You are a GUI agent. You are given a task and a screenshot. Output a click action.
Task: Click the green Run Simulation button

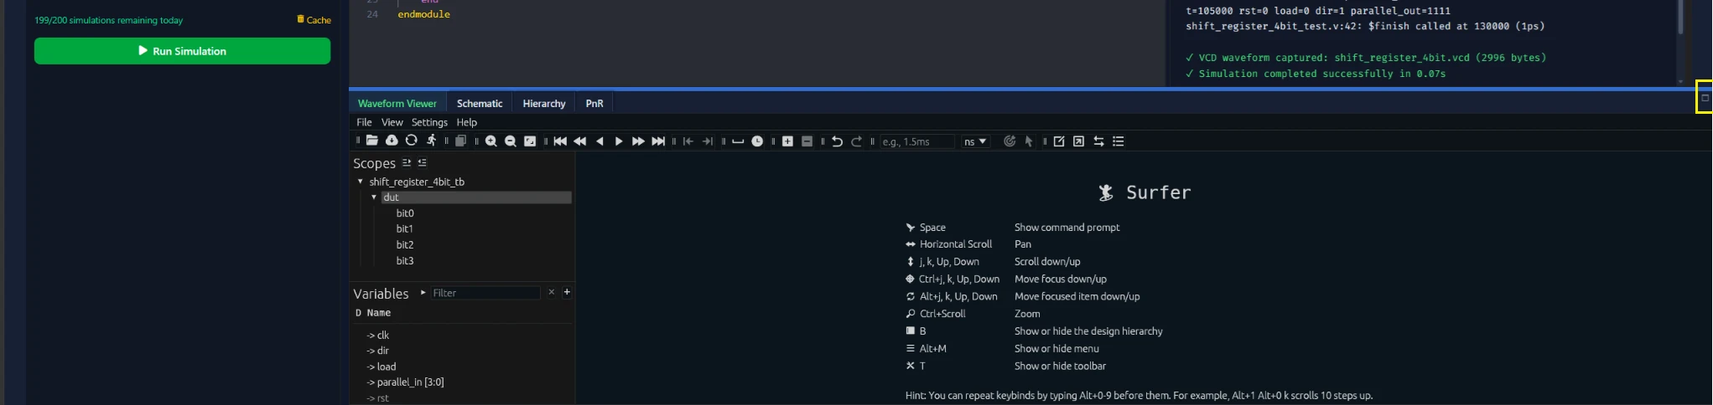[182, 51]
